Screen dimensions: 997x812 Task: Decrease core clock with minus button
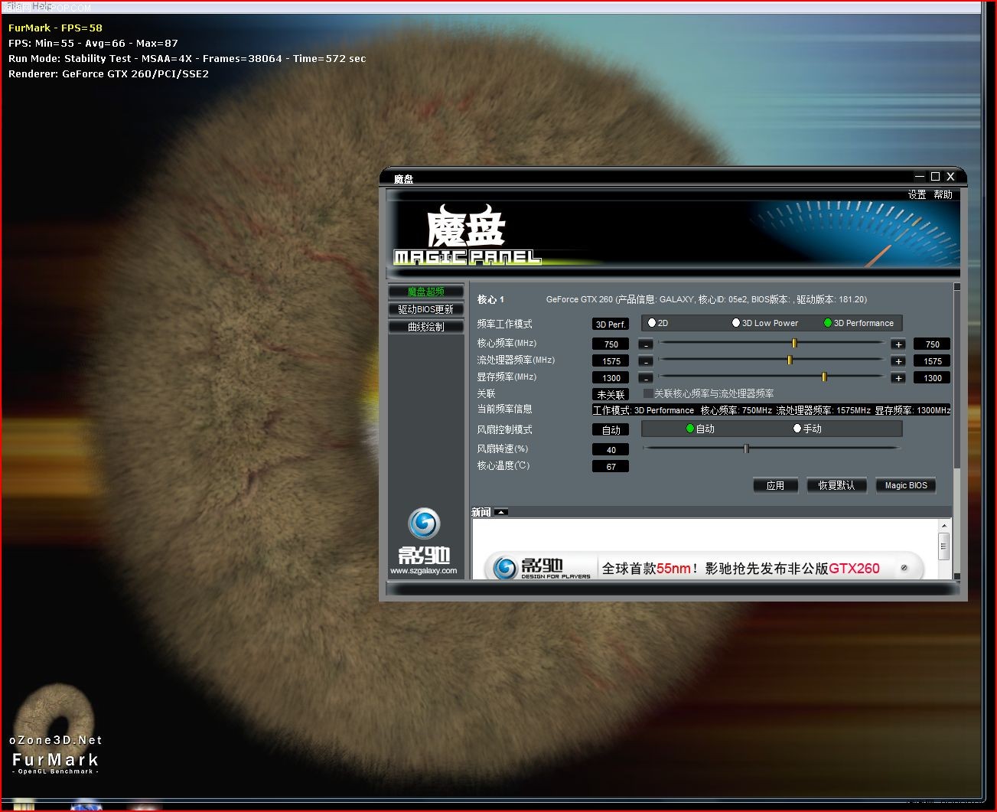pyautogui.click(x=647, y=344)
